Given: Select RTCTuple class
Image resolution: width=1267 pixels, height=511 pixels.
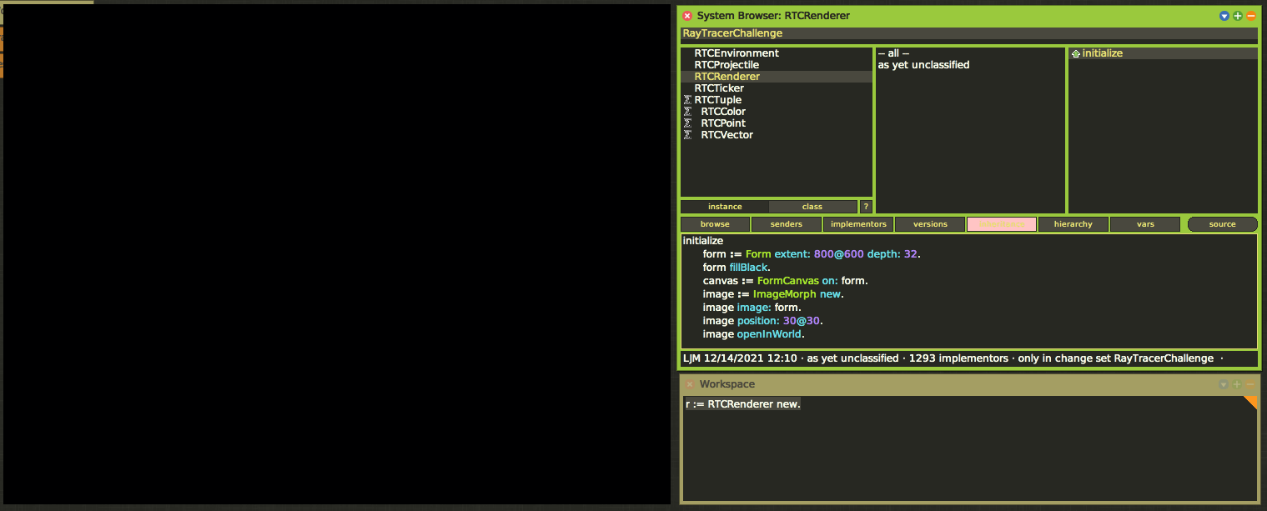Looking at the screenshot, I should (x=777, y=100).
